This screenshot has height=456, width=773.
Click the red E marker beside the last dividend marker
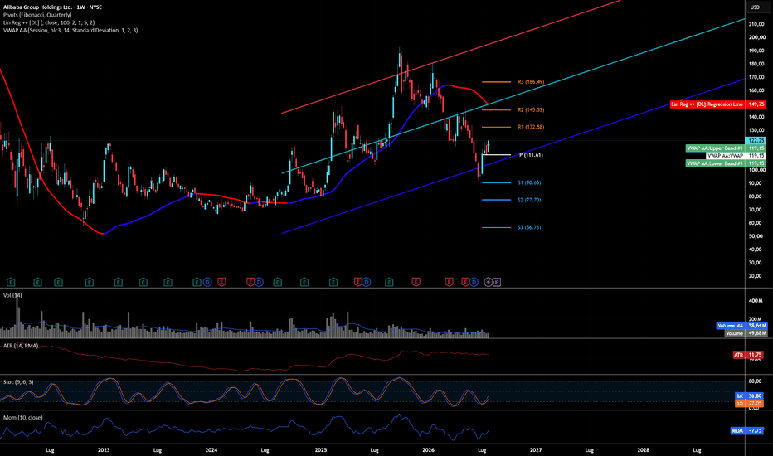tap(465, 282)
